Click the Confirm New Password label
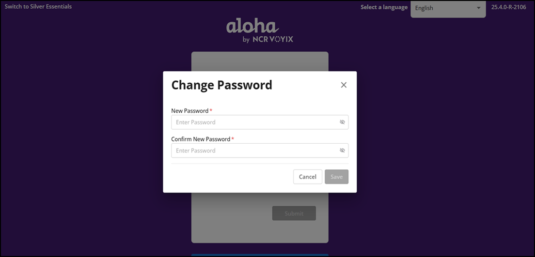The height and width of the screenshot is (257, 535). (x=201, y=139)
